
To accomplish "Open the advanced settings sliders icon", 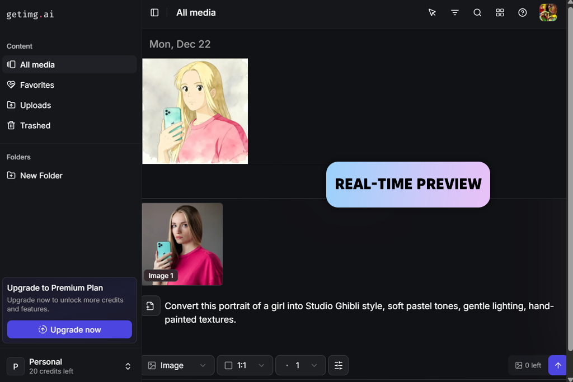I will click(x=339, y=365).
